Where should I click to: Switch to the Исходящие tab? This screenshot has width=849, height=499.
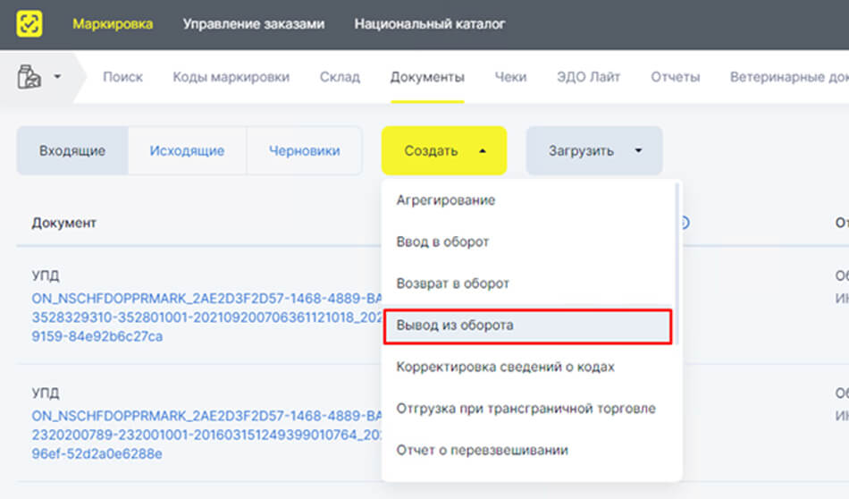click(x=187, y=151)
